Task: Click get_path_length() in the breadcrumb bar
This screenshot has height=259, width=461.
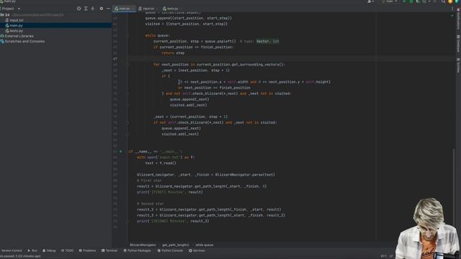Action: pos(176,245)
